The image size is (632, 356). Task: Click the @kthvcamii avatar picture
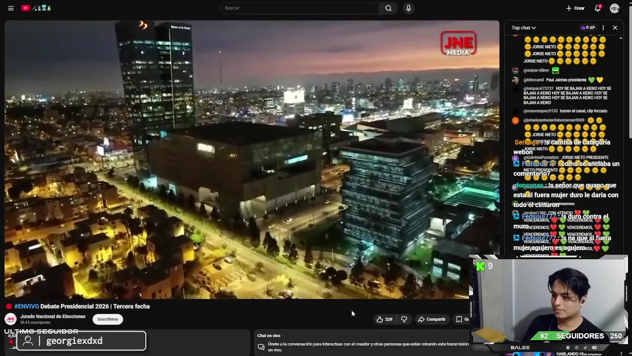click(515, 80)
